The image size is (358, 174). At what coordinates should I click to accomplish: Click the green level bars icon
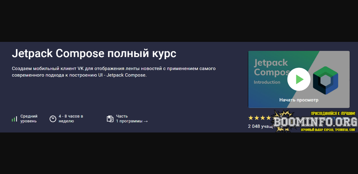click(x=14, y=119)
